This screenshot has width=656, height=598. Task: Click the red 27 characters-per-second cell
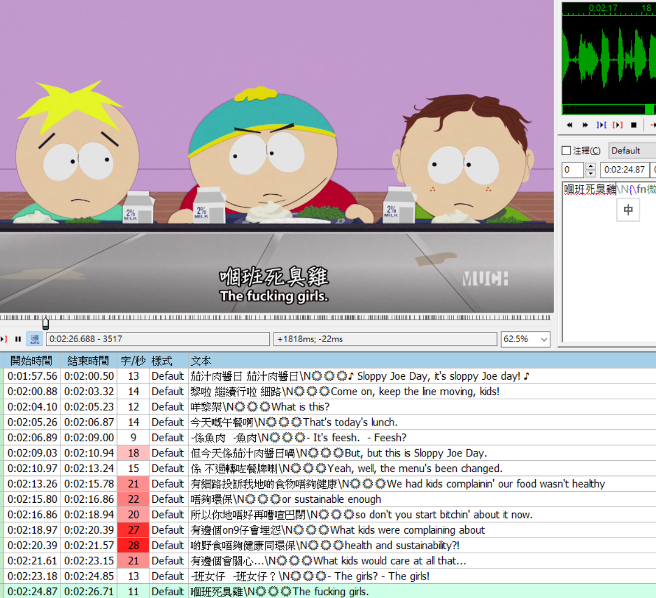click(133, 530)
